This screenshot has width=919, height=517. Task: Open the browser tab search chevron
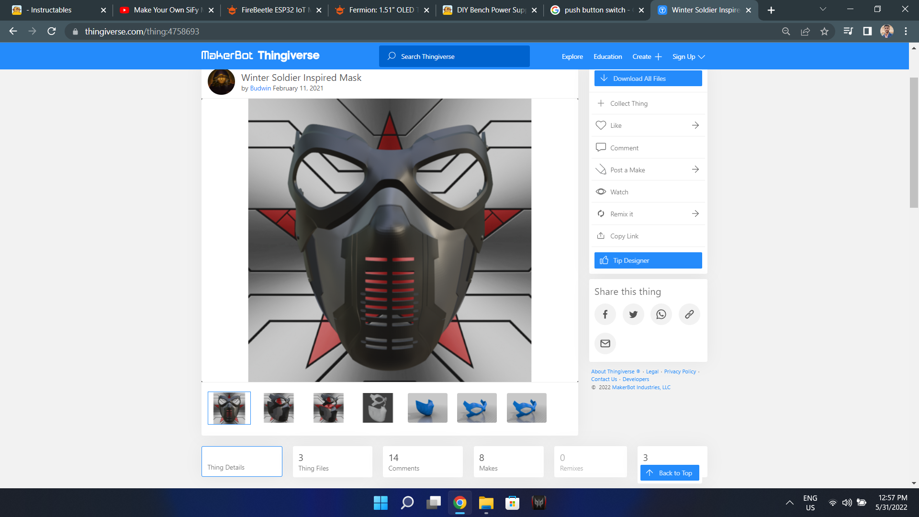(823, 9)
